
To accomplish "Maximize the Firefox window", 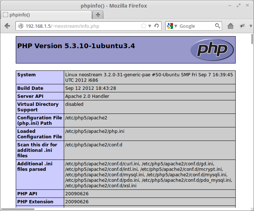I will 239,5.
